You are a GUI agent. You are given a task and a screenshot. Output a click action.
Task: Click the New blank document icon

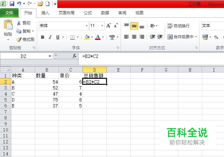click(48, 4)
